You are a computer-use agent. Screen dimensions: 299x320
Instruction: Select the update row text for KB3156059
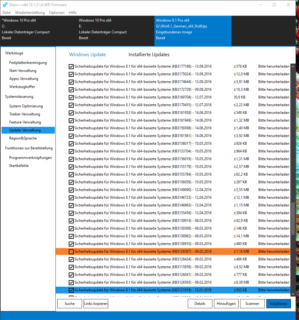tap(143, 182)
